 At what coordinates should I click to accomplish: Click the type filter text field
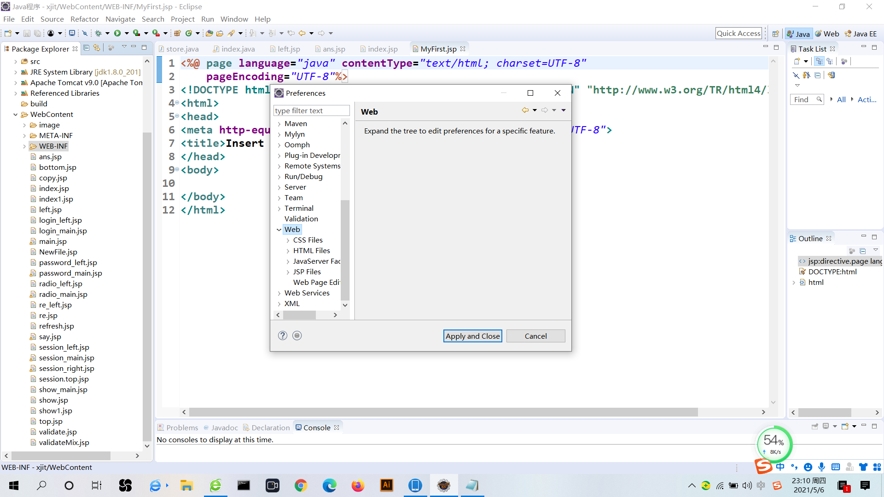311,110
